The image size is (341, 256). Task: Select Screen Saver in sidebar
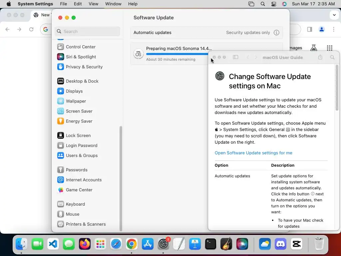click(75, 111)
